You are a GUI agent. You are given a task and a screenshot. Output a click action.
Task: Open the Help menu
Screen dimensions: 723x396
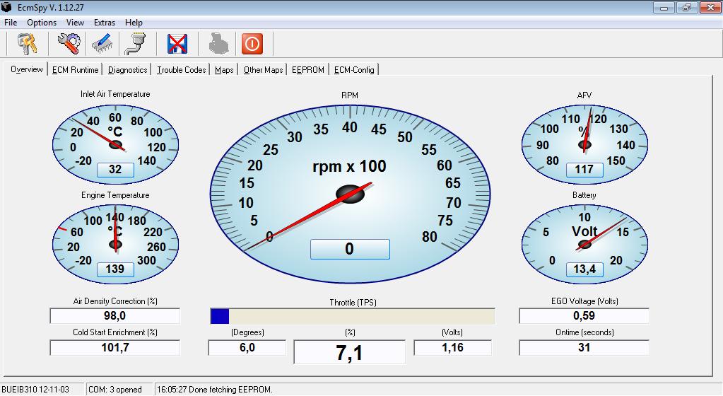pos(134,23)
